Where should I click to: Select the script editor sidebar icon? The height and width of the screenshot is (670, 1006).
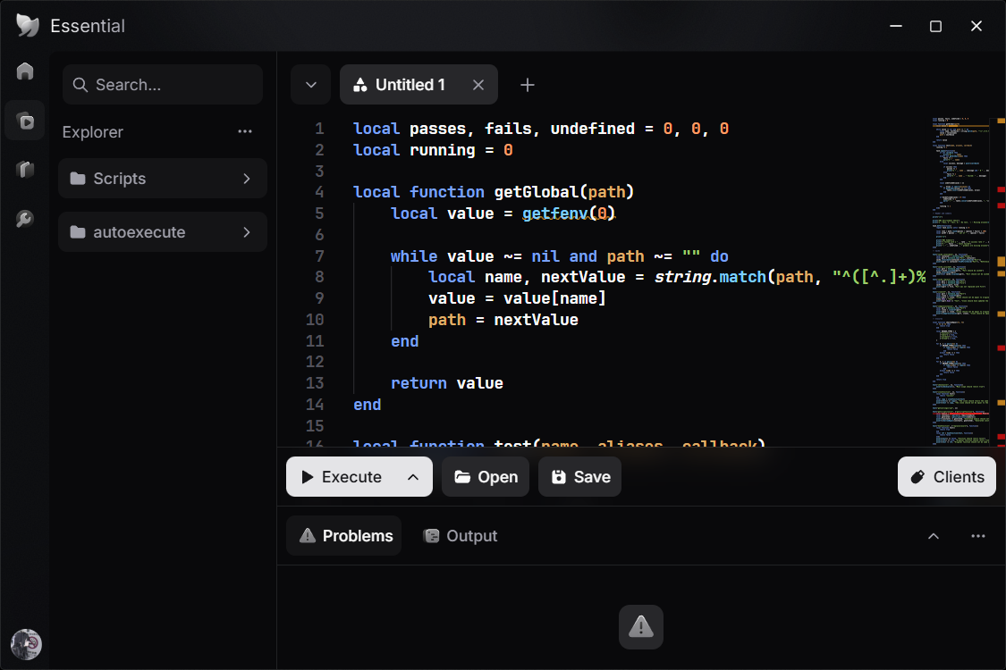point(25,121)
